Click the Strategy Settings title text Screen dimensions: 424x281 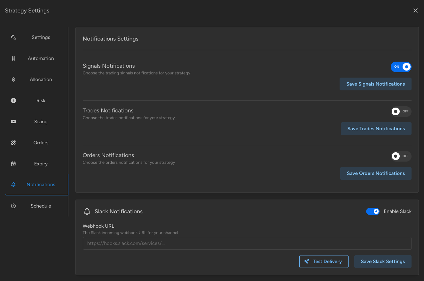(x=27, y=11)
